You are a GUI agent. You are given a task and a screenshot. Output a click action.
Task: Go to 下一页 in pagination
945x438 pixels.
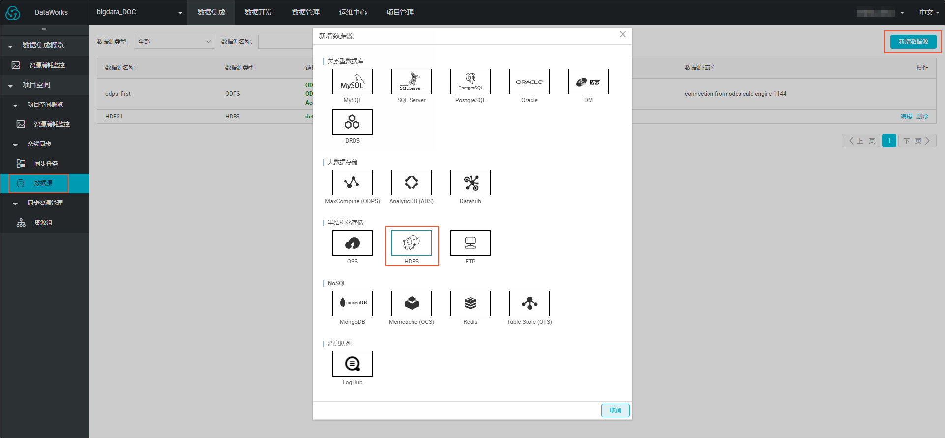click(917, 141)
